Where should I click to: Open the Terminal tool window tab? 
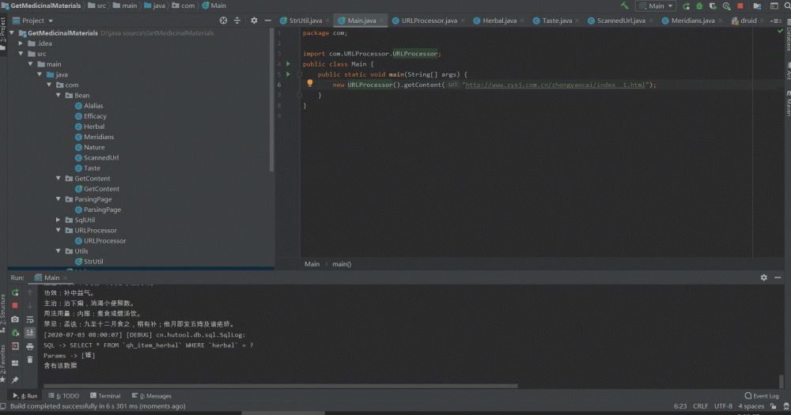point(104,396)
